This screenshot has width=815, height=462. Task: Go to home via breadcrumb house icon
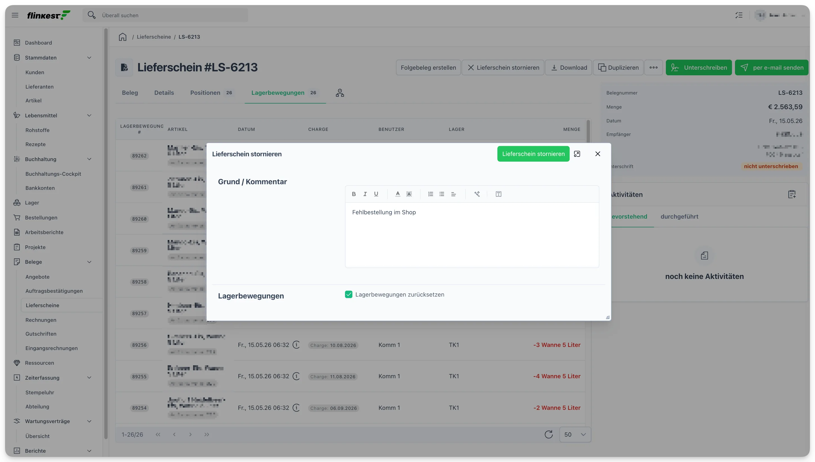[x=122, y=37]
